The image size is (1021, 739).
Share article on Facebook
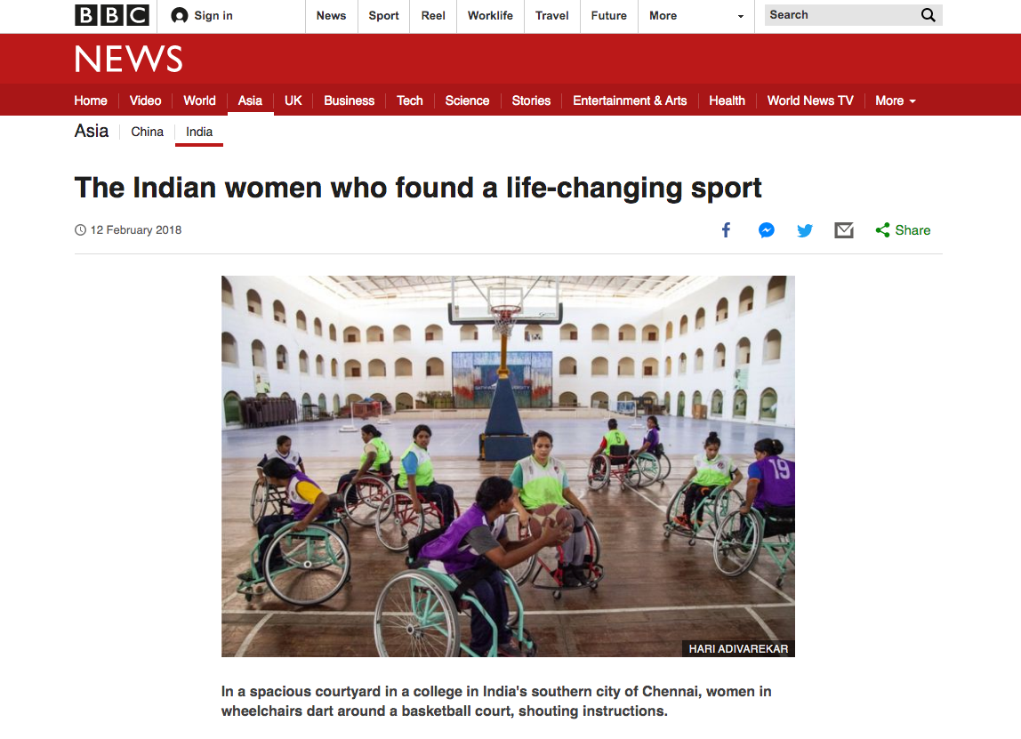point(726,229)
